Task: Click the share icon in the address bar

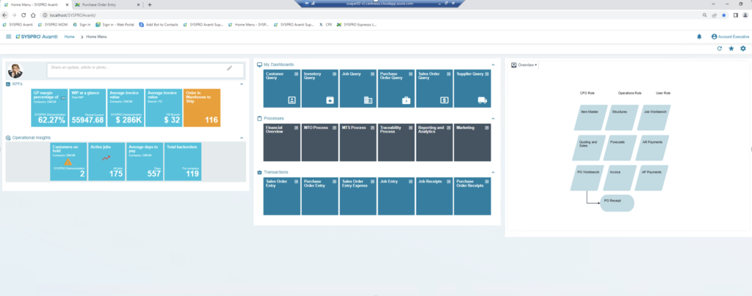Action: pyautogui.click(x=714, y=15)
